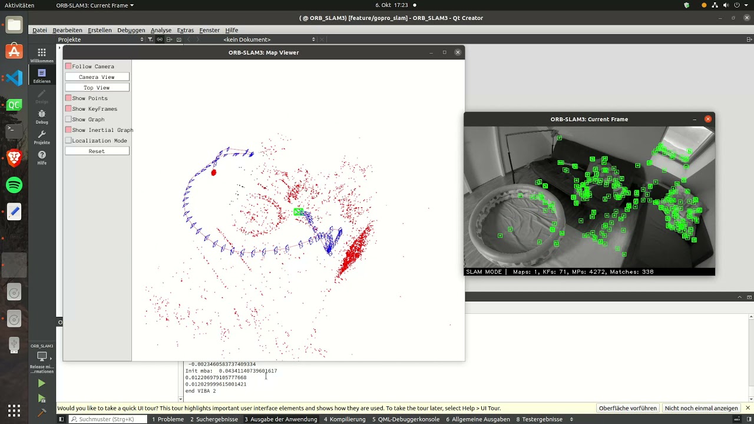Open Files manager in the dock
The height and width of the screenshot is (424, 754).
14,25
